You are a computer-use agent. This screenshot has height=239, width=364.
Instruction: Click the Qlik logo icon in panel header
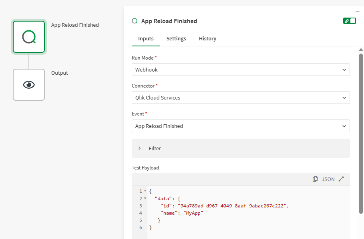click(x=135, y=21)
